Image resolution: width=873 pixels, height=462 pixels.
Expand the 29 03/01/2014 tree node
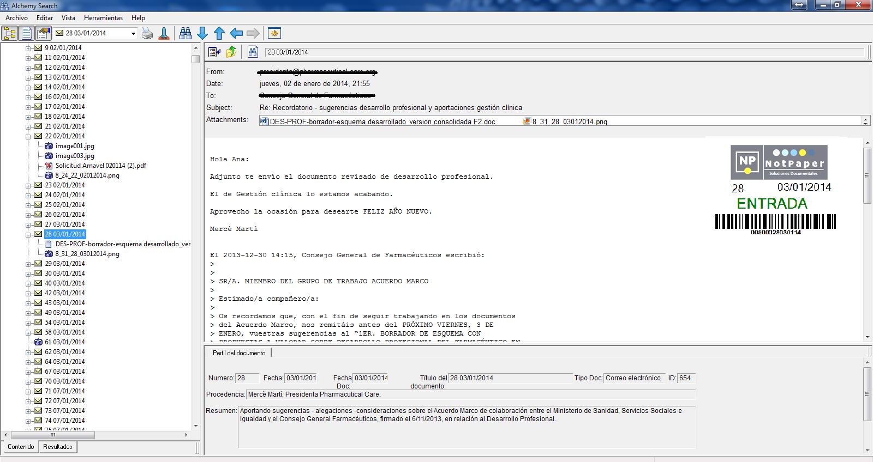click(x=28, y=264)
